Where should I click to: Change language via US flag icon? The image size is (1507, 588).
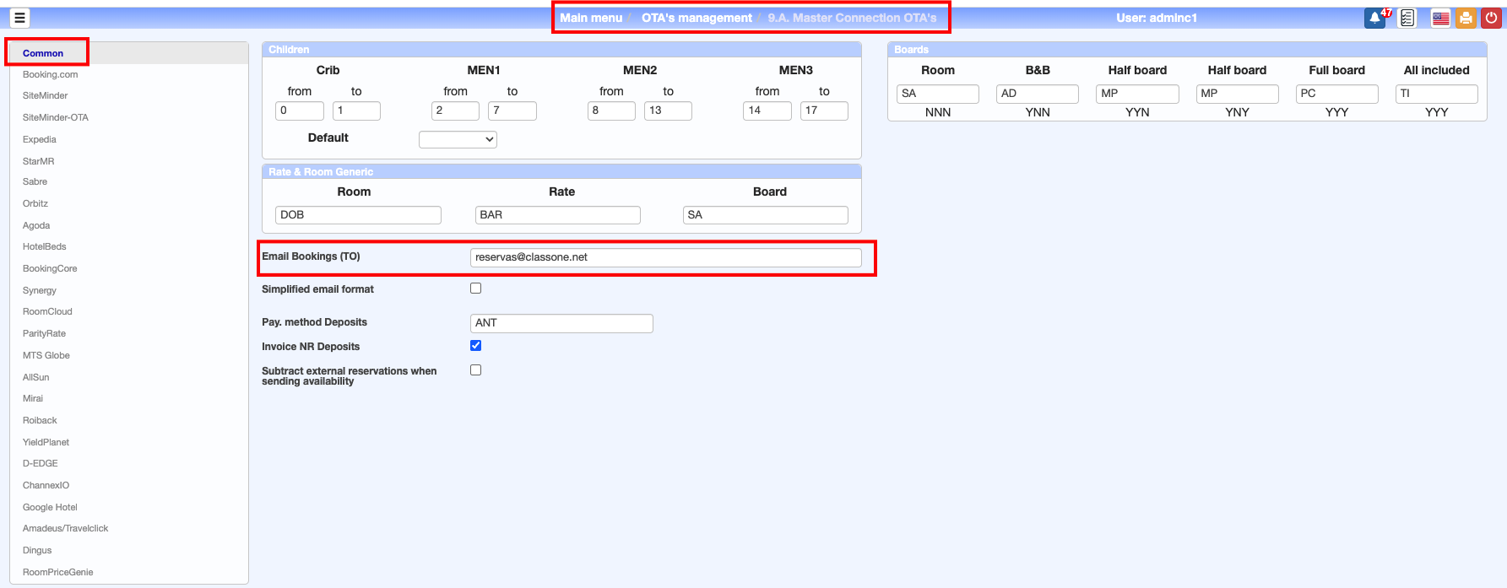[x=1440, y=18]
